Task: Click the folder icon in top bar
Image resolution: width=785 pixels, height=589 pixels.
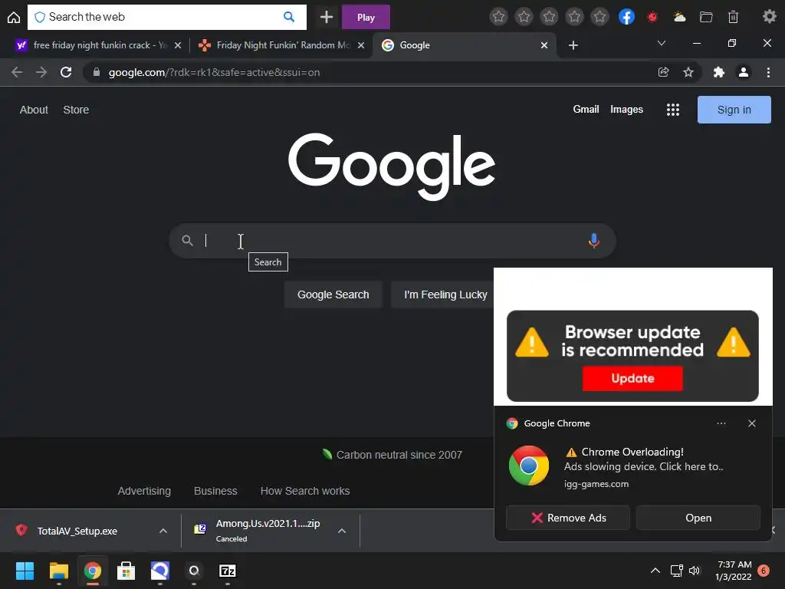Action: pyautogui.click(x=706, y=17)
